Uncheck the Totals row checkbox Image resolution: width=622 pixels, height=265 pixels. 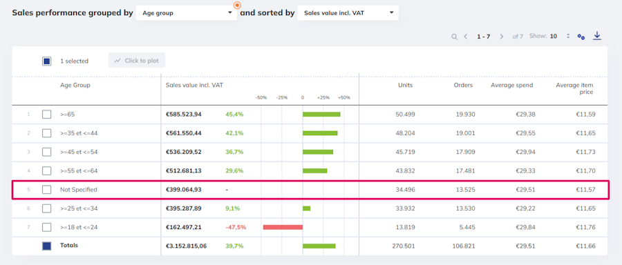[x=47, y=246]
